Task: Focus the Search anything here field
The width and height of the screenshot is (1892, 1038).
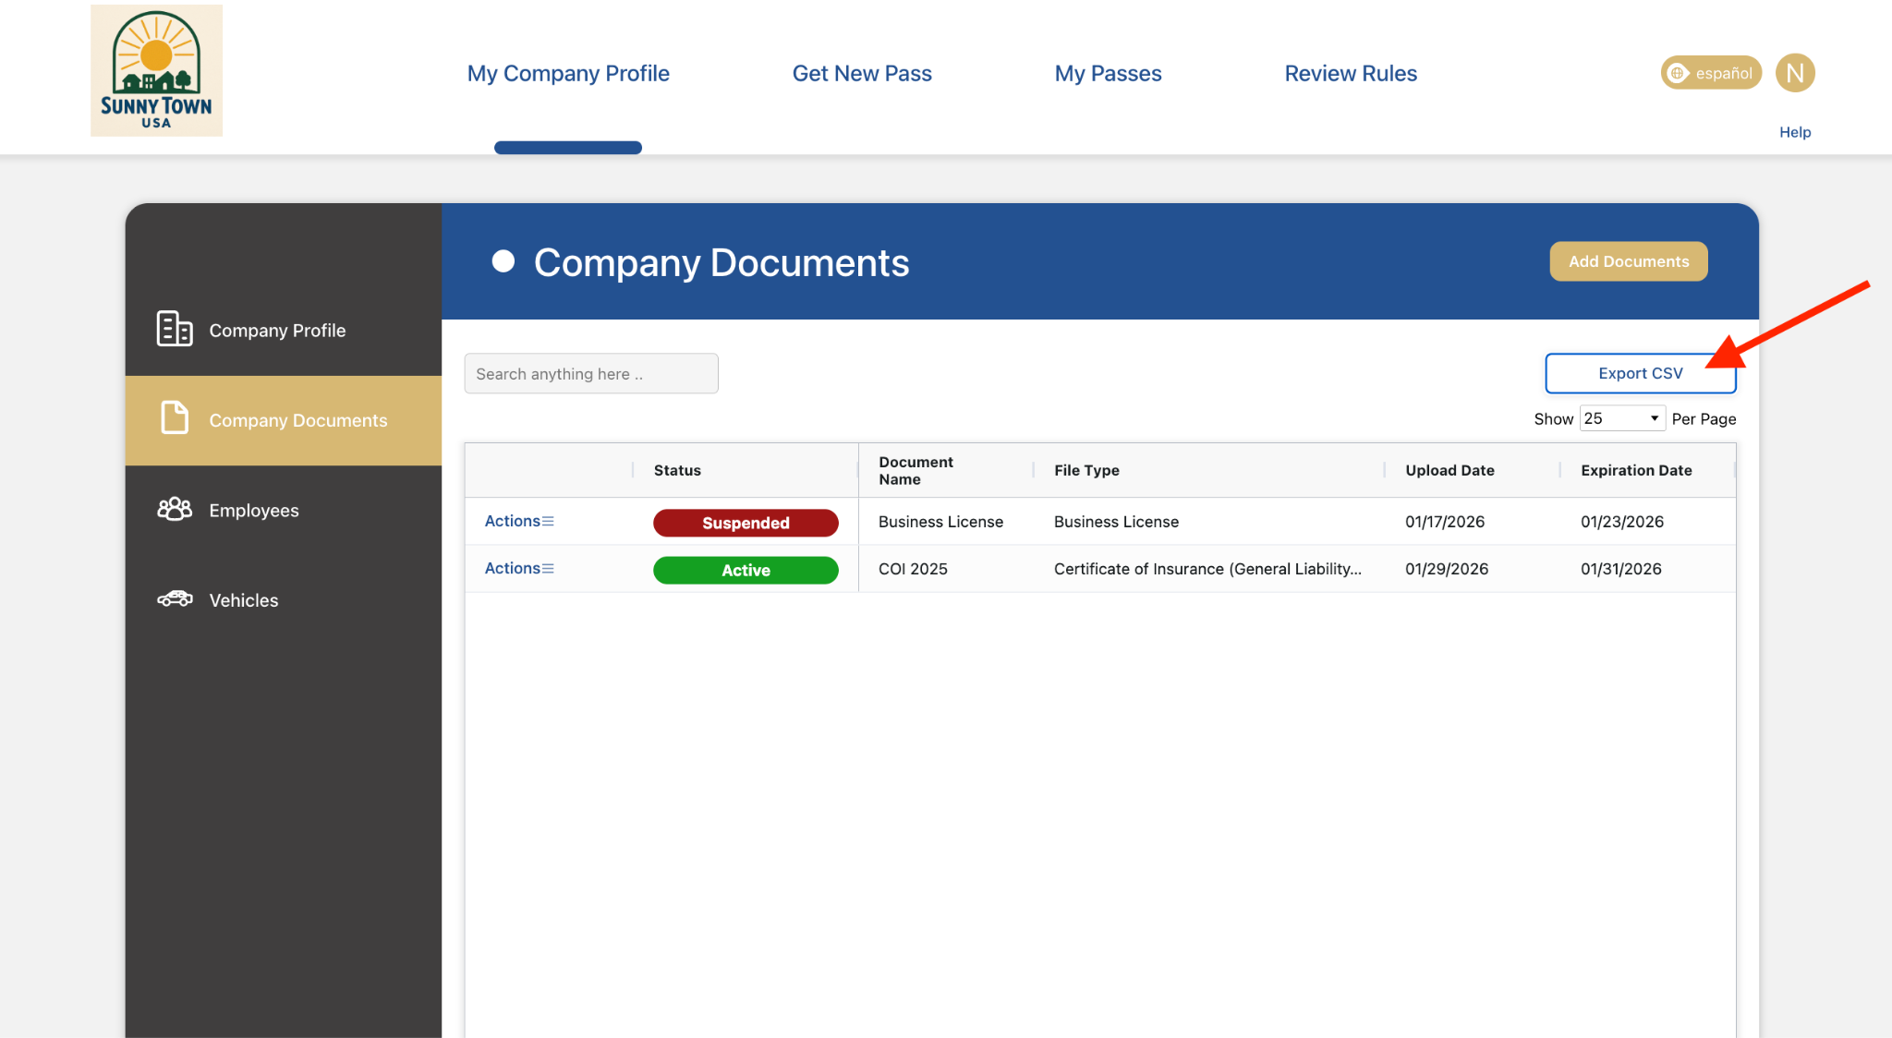Action: pos(591,374)
